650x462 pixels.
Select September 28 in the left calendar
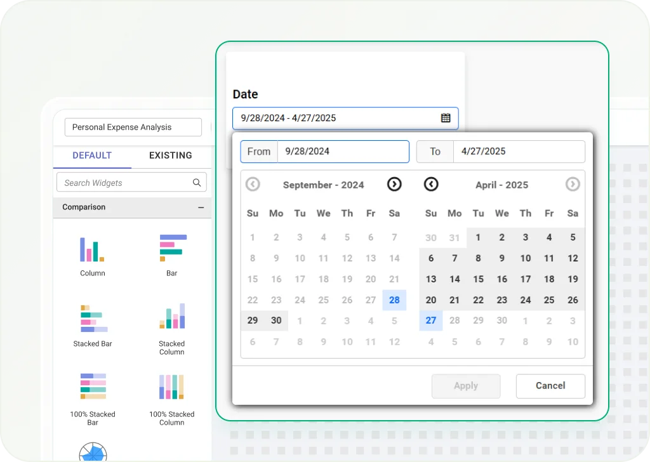point(394,300)
